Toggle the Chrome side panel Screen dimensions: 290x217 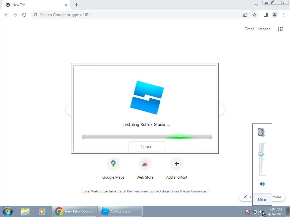coord(266,15)
